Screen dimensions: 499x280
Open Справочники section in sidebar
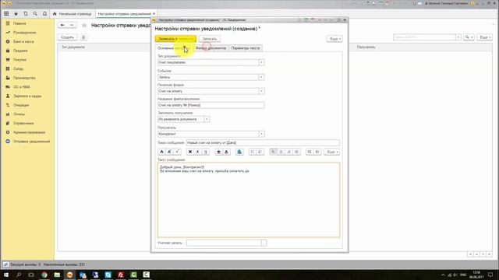point(23,123)
